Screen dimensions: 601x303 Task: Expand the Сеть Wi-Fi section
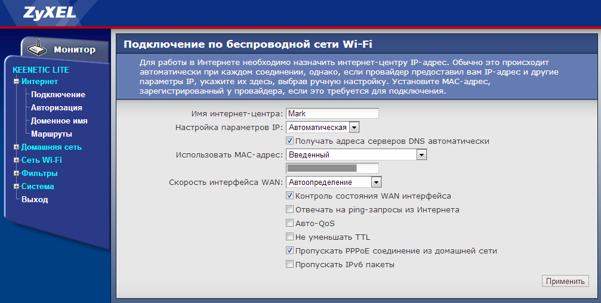[x=16, y=160]
